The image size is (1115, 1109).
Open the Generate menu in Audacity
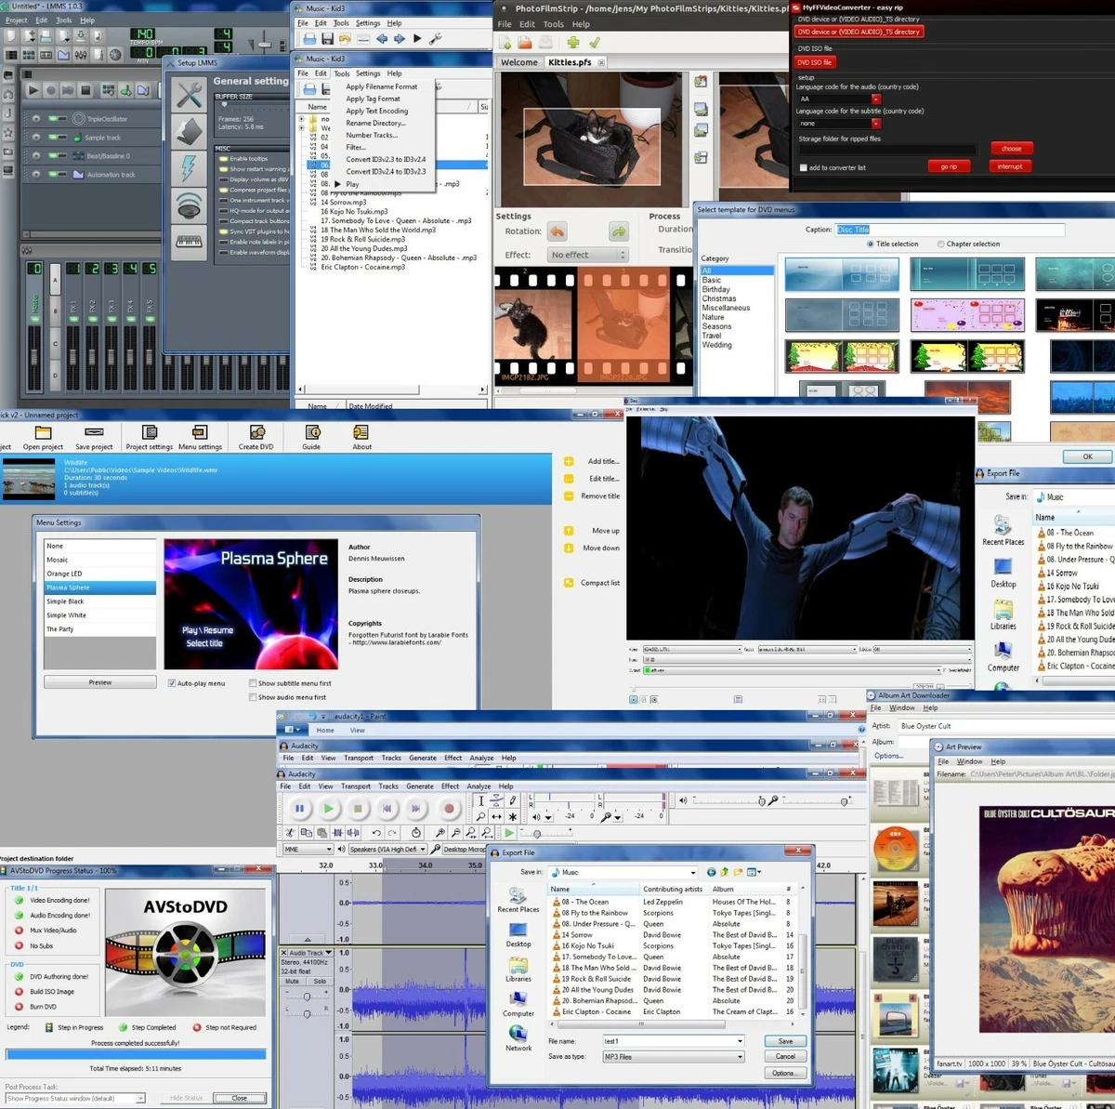pyautogui.click(x=419, y=786)
